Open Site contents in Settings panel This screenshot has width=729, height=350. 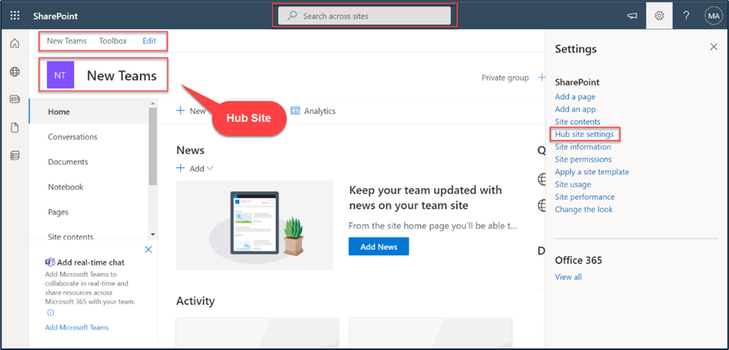[577, 122]
